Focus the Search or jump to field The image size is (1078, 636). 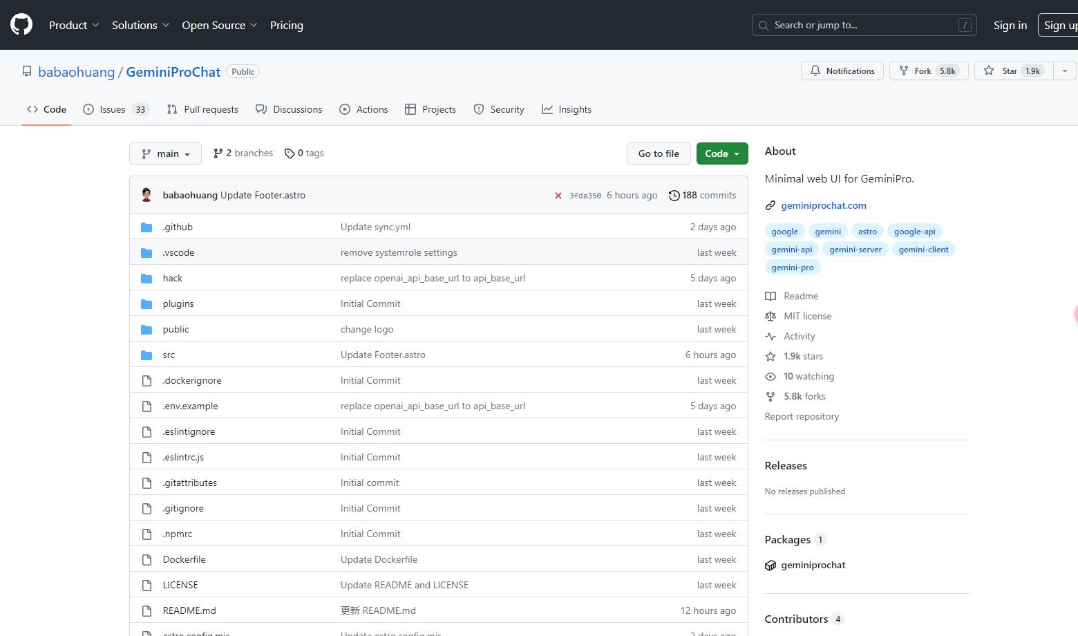(864, 25)
